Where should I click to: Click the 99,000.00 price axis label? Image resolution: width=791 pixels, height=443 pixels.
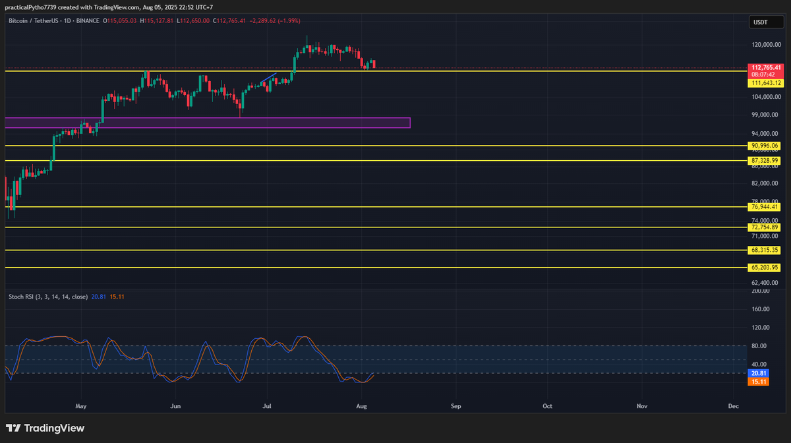[x=766, y=115]
